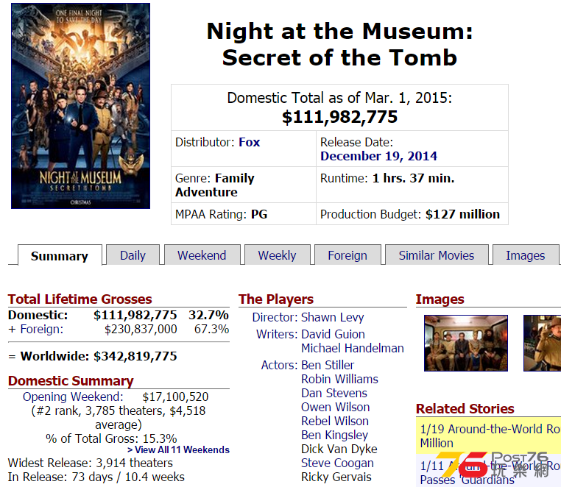Open the Similar Movies tab
Image resolution: width=561 pixels, height=487 pixels.
[x=437, y=255]
